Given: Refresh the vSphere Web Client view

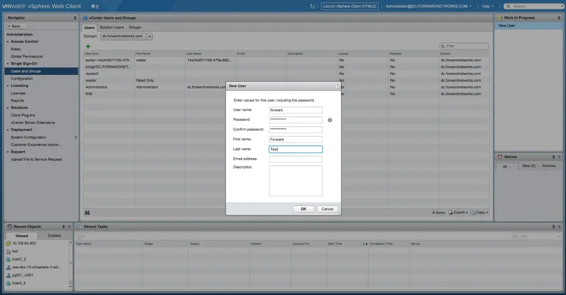Looking at the screenshot, I should pyautogui.click(x=312, y=6).
